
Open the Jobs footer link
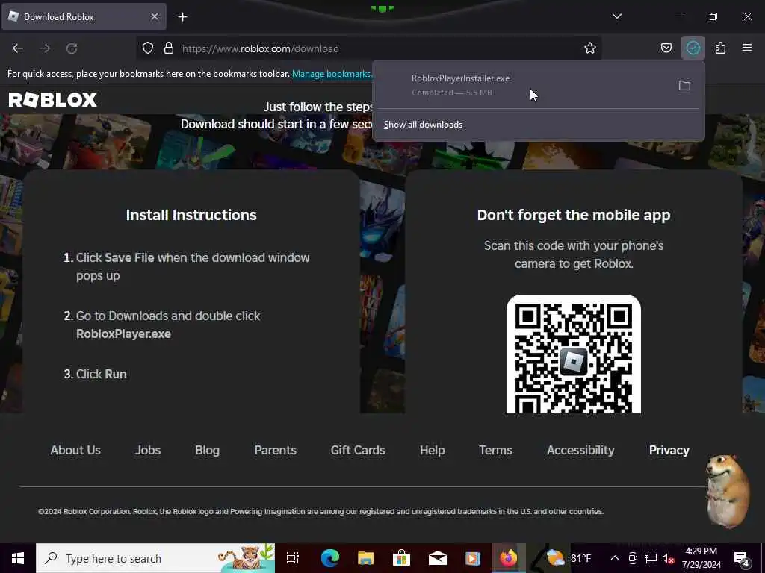(x=148, y=450)
